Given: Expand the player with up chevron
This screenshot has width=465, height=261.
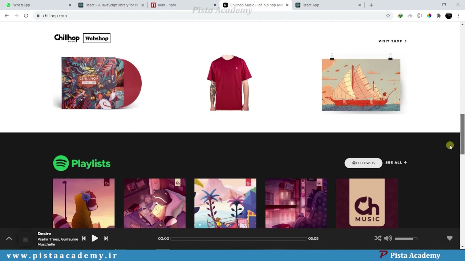Looking at the screenshot, I should tap(9, 238).
